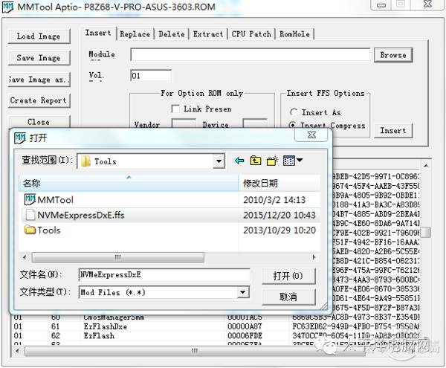This screenshot has width=446, height=368.
Task: Click the back arrow icon in Open dialog
Action: coord(239,161)
